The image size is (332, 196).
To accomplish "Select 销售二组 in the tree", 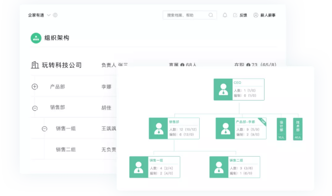I will pos(65,150).
